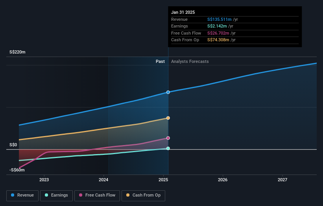
Task: Click the S$2.142m earnings value
Action: (x=217, y=26)
